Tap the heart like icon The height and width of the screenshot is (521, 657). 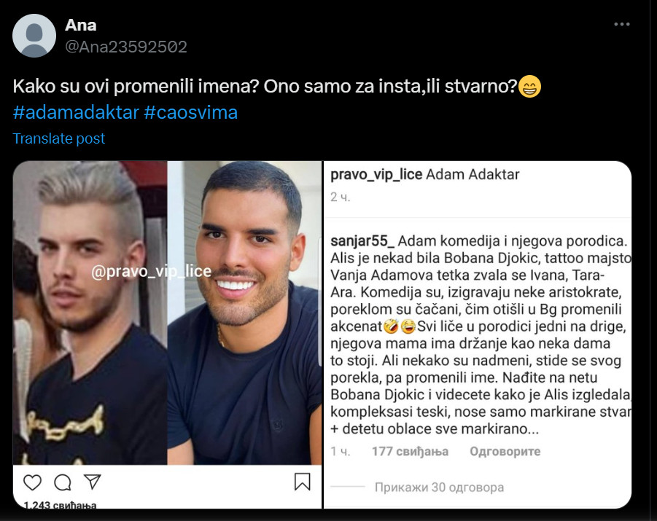pyautogui.click(x=32, y=482)
